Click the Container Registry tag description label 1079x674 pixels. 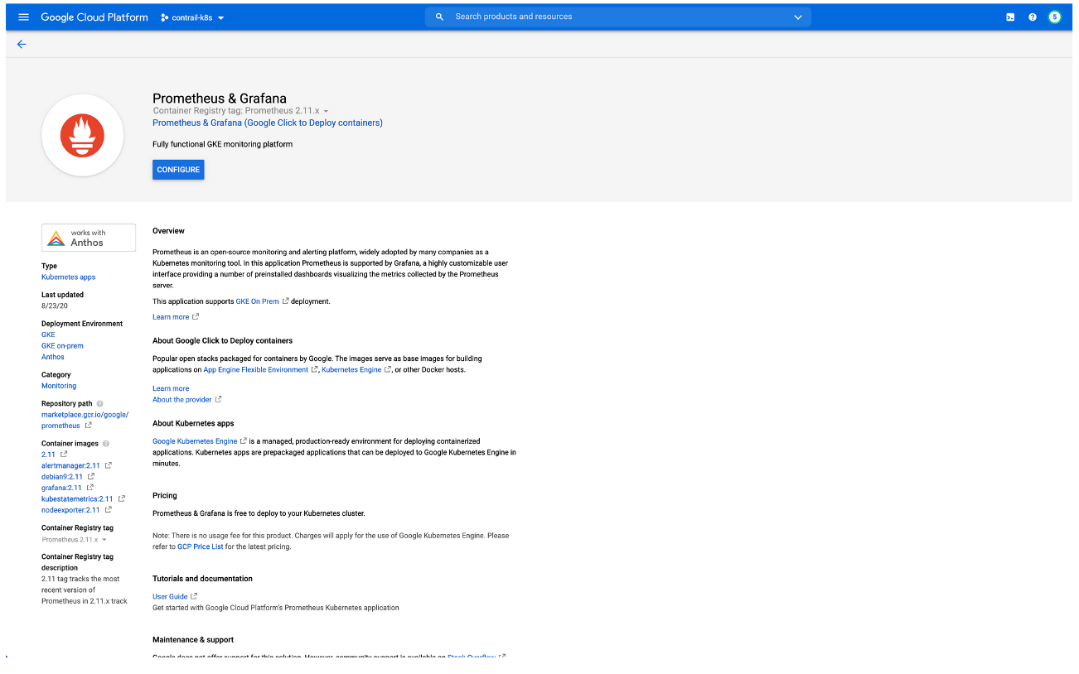coord(77,563)
